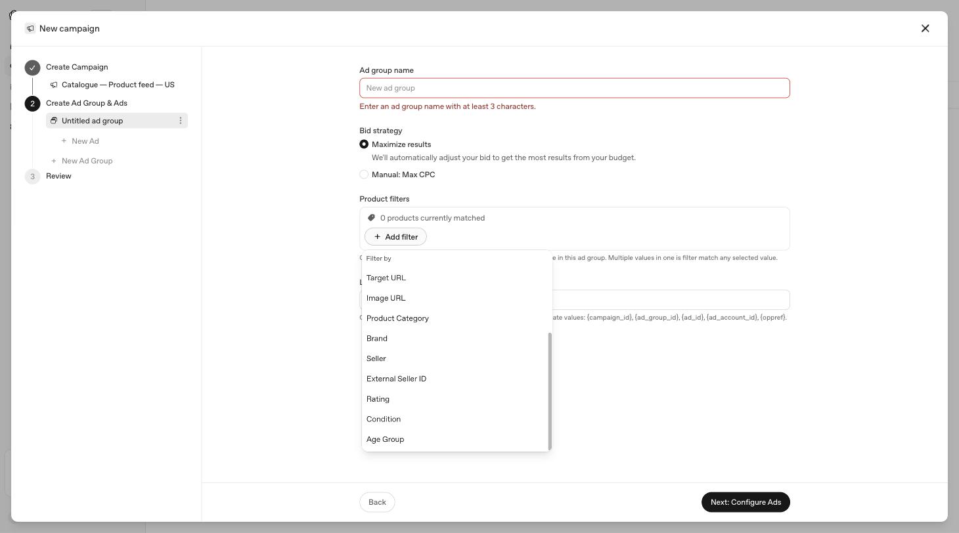Screen dimensions: 959x533
Task: Choose Product Category filter option
Action: tap(456, 318)
